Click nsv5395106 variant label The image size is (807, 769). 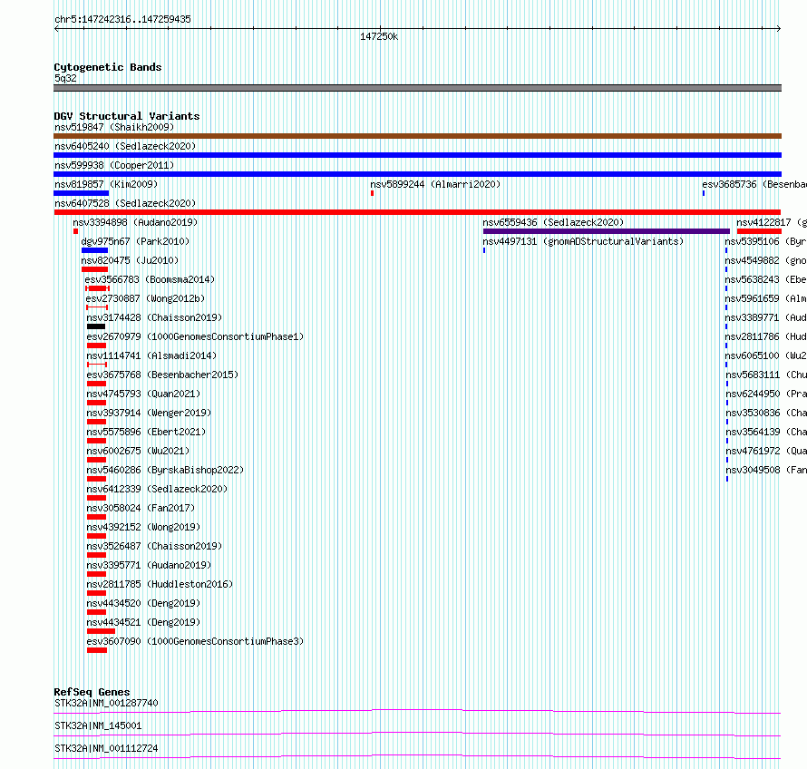click(x=766, y=241)
